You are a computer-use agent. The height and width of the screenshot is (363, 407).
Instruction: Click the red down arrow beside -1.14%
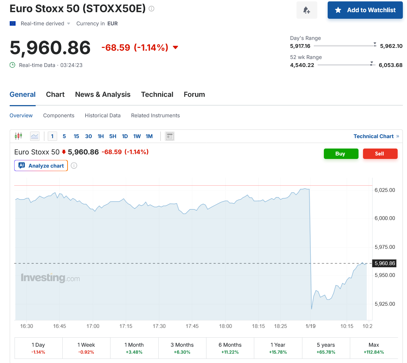pyautogui.click(x=176, y=47)
